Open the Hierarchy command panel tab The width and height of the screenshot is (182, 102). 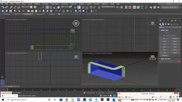coord(168,21)
